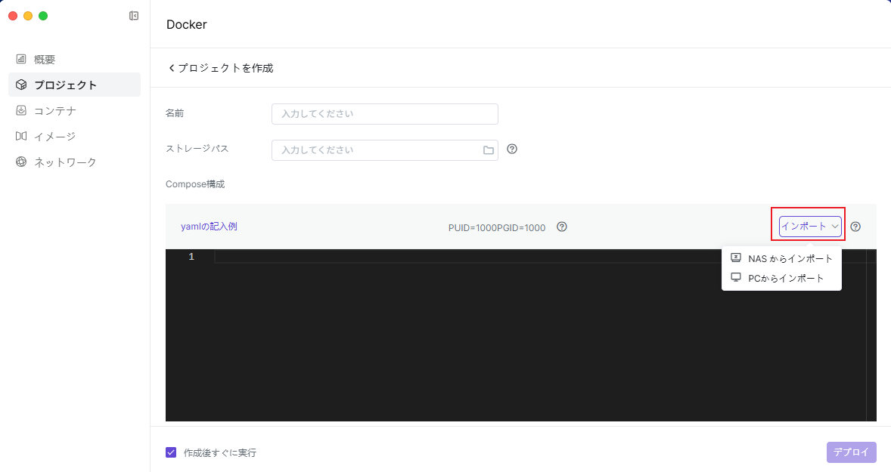The width and height of the screenshot is (891, 472).
Task: Click help icon beside PUID=1000PGID=1000
Action: pyautogui.click(x=562, y=227)
